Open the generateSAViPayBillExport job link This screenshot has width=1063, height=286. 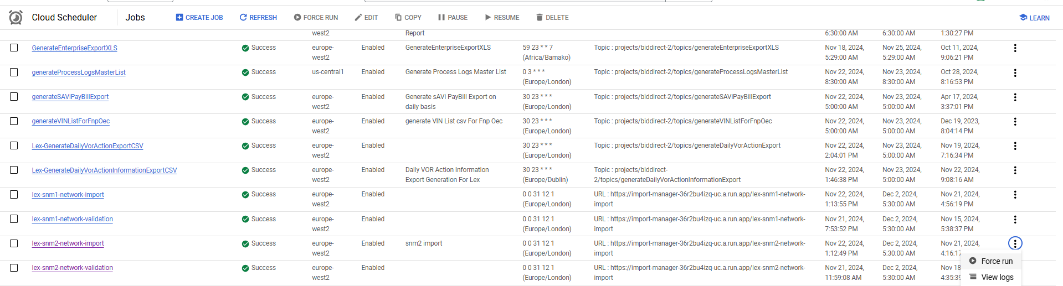pyautogui.click(x=70, y=97)
